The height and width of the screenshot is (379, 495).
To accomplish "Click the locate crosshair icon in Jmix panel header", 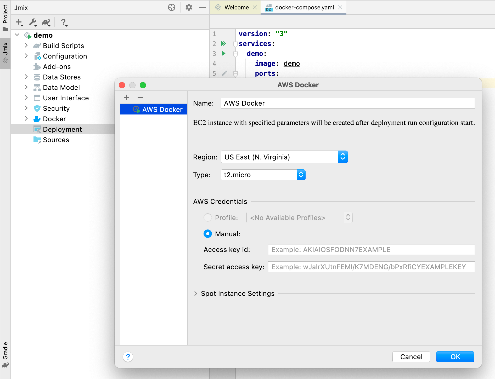I will tap(172, 7).
